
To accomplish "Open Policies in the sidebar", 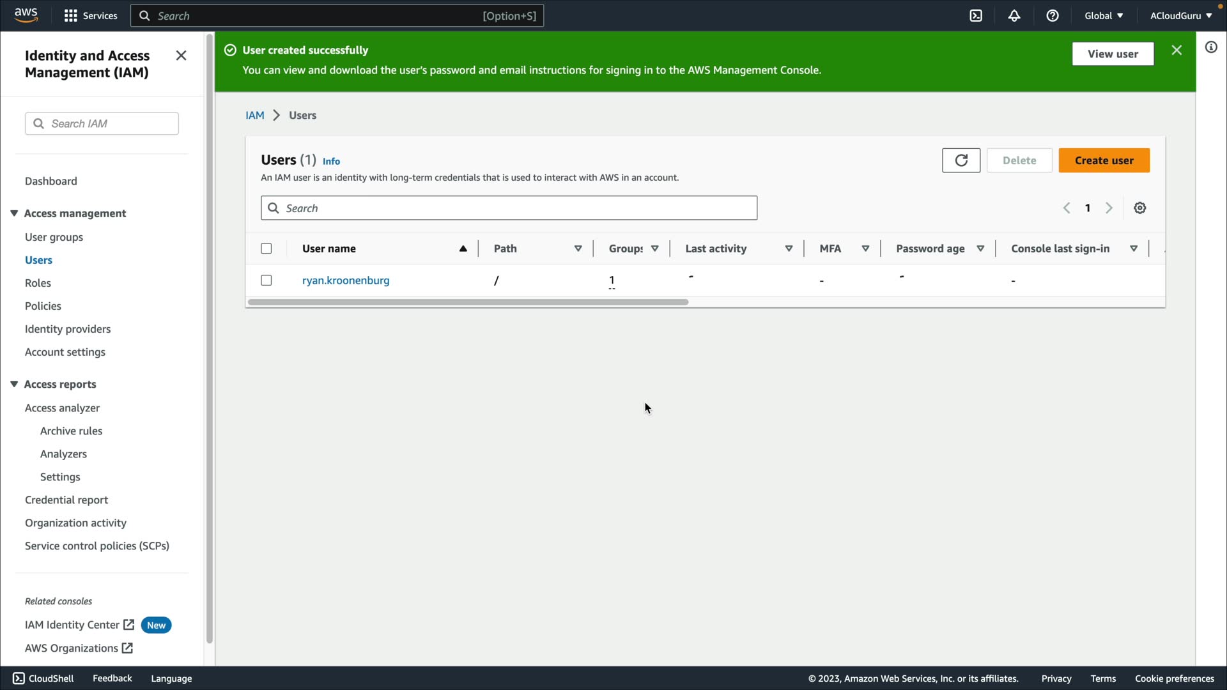I will 43,306.
